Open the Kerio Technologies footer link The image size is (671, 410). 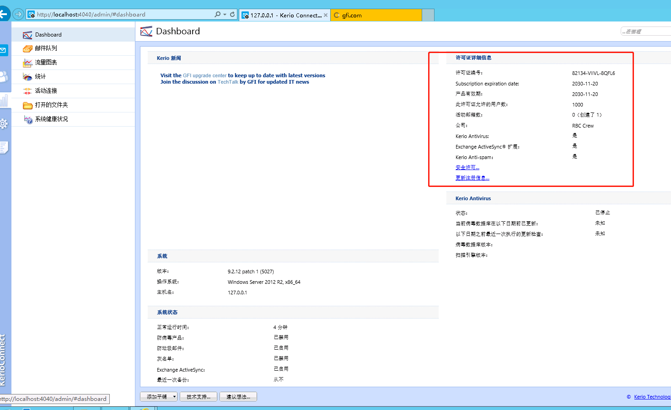pyautogui.click(x=652, y=397)
